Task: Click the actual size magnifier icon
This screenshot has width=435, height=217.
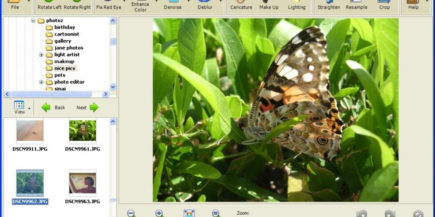Action: click(216, 213)
